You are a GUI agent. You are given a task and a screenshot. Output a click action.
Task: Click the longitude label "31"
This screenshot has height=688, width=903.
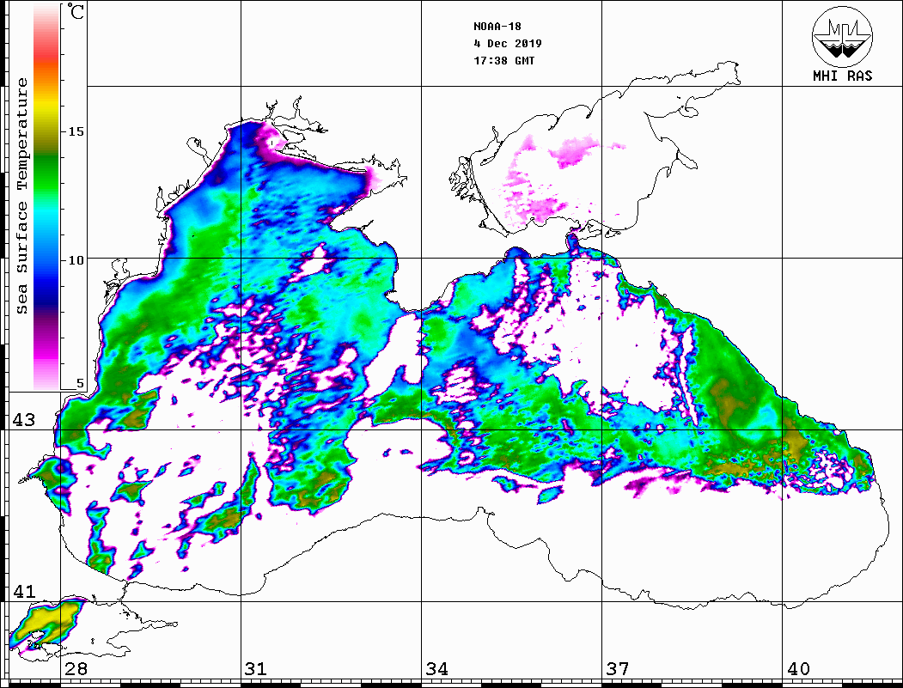tap(256, 668)
